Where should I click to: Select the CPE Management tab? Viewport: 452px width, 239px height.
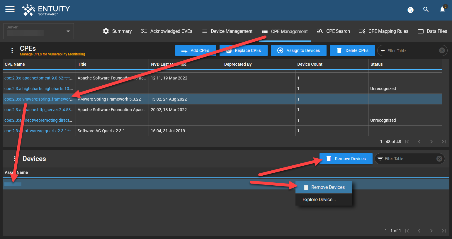pyautogui.click(x=285, y=31)
